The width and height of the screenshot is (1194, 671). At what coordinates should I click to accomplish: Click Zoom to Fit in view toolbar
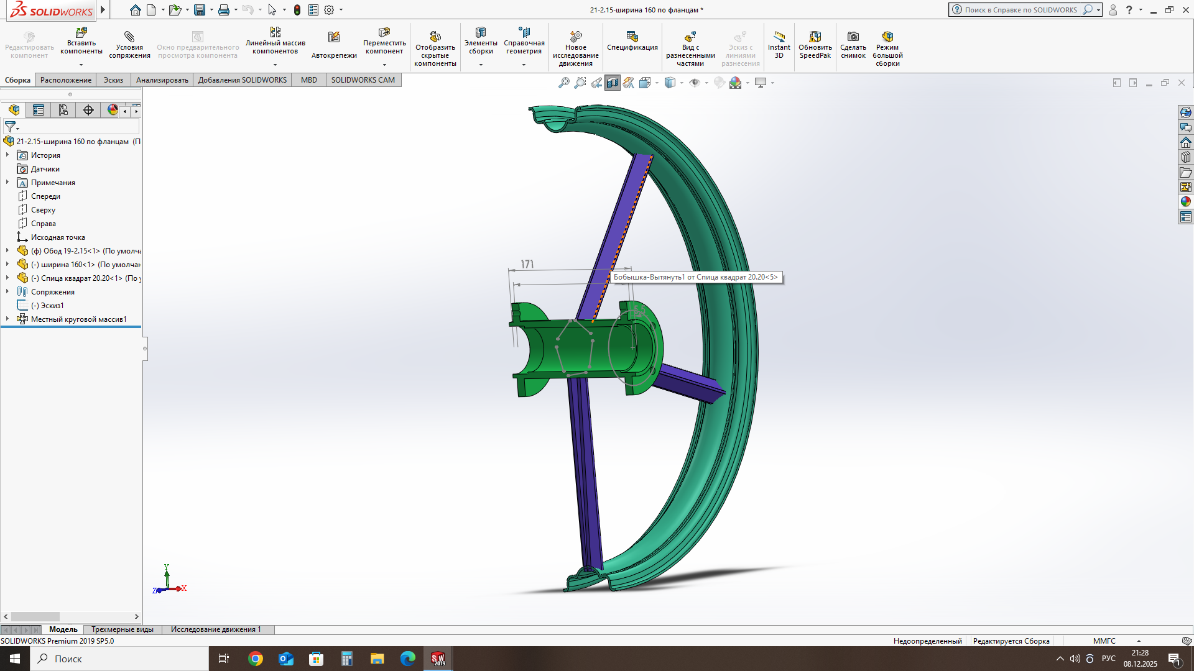(563, 83)
